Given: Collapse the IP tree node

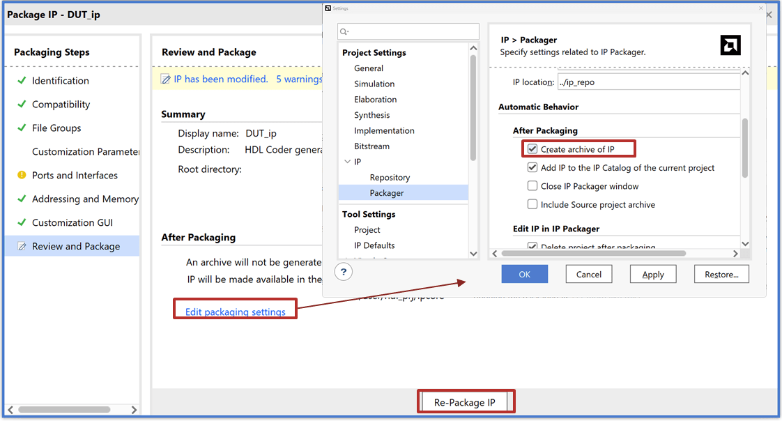Looking at the screenshot, I should [x=347, y=162].
